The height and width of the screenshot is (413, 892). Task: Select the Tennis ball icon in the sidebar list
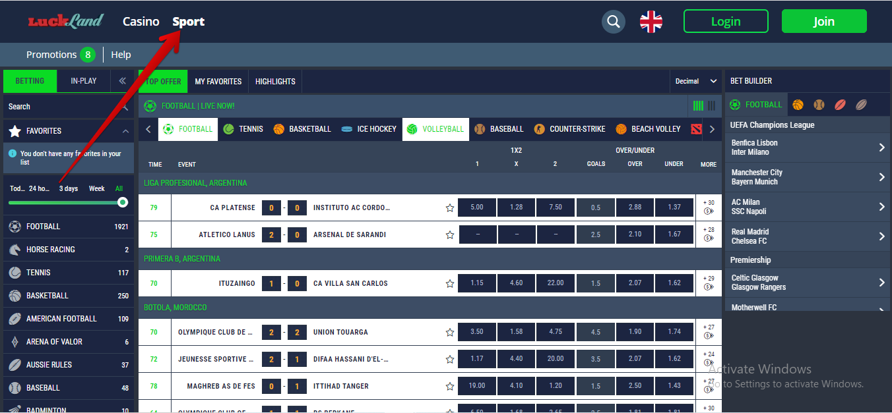click(x=15, y=273)
